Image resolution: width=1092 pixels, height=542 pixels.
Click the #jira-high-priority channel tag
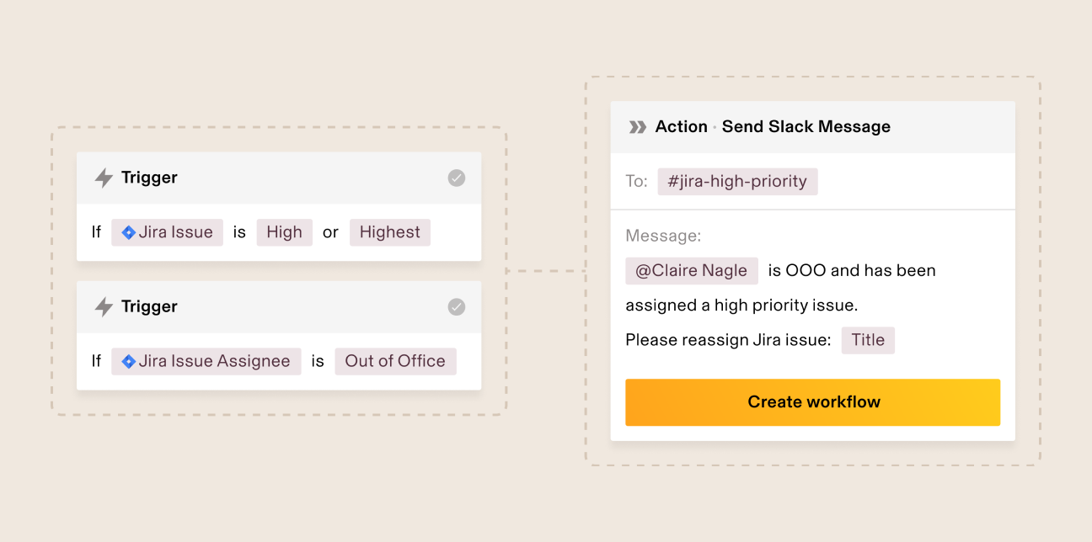click(737, 182)
